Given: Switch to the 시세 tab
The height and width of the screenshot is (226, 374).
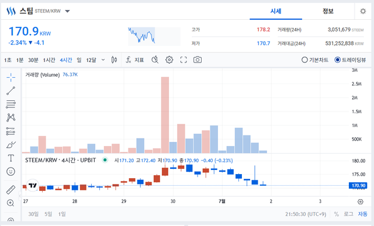Looking at the screenshot, I should click(276, 11).
